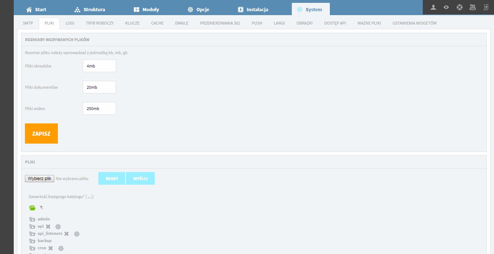Open the KLUCZE subtab
The height and width of the screenshot is (254, 494).
point(132,23)
